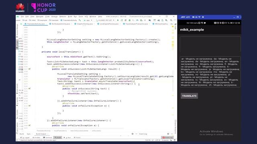Viewport: 257px width, 144px height.
Task: Click override gutter icon beside onSuccess(List) line
Action: coord(29,69)
